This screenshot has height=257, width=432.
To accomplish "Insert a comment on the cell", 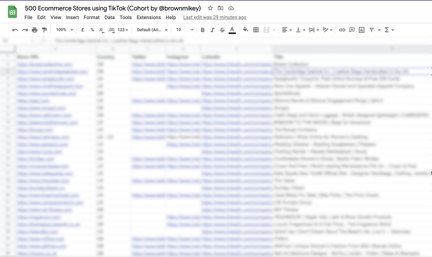I will (x=352, y=30).
